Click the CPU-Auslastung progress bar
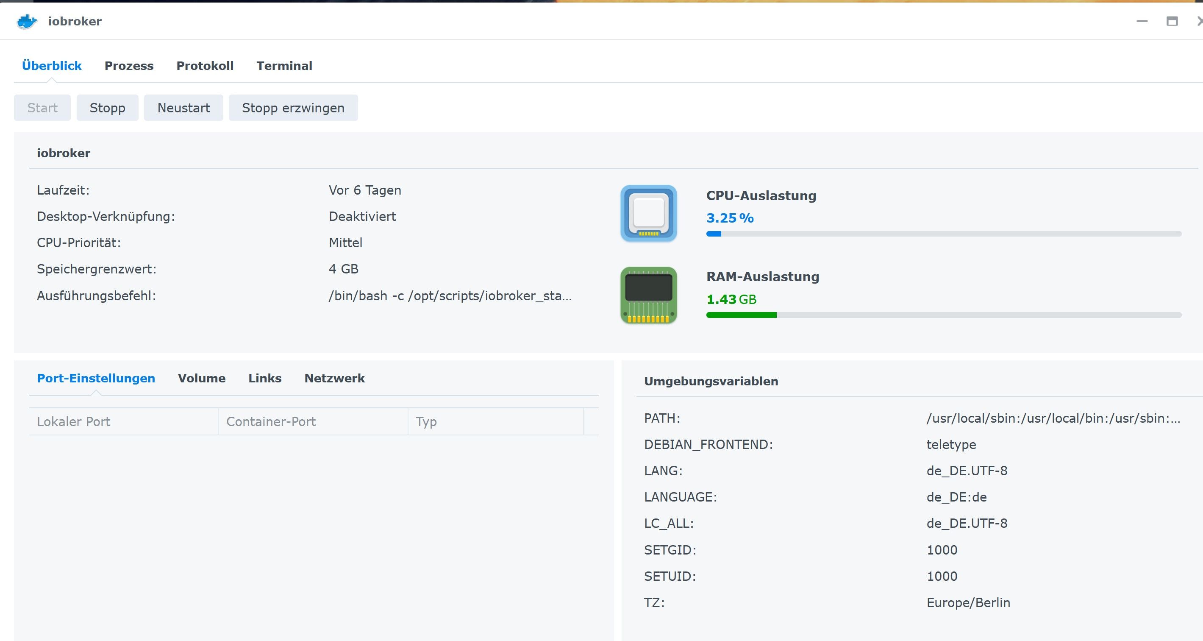The image size is (1203, 641). (x=943, y=234)
